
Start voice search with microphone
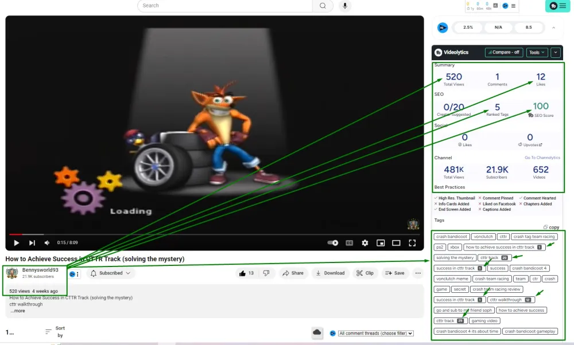coord(345,6)
